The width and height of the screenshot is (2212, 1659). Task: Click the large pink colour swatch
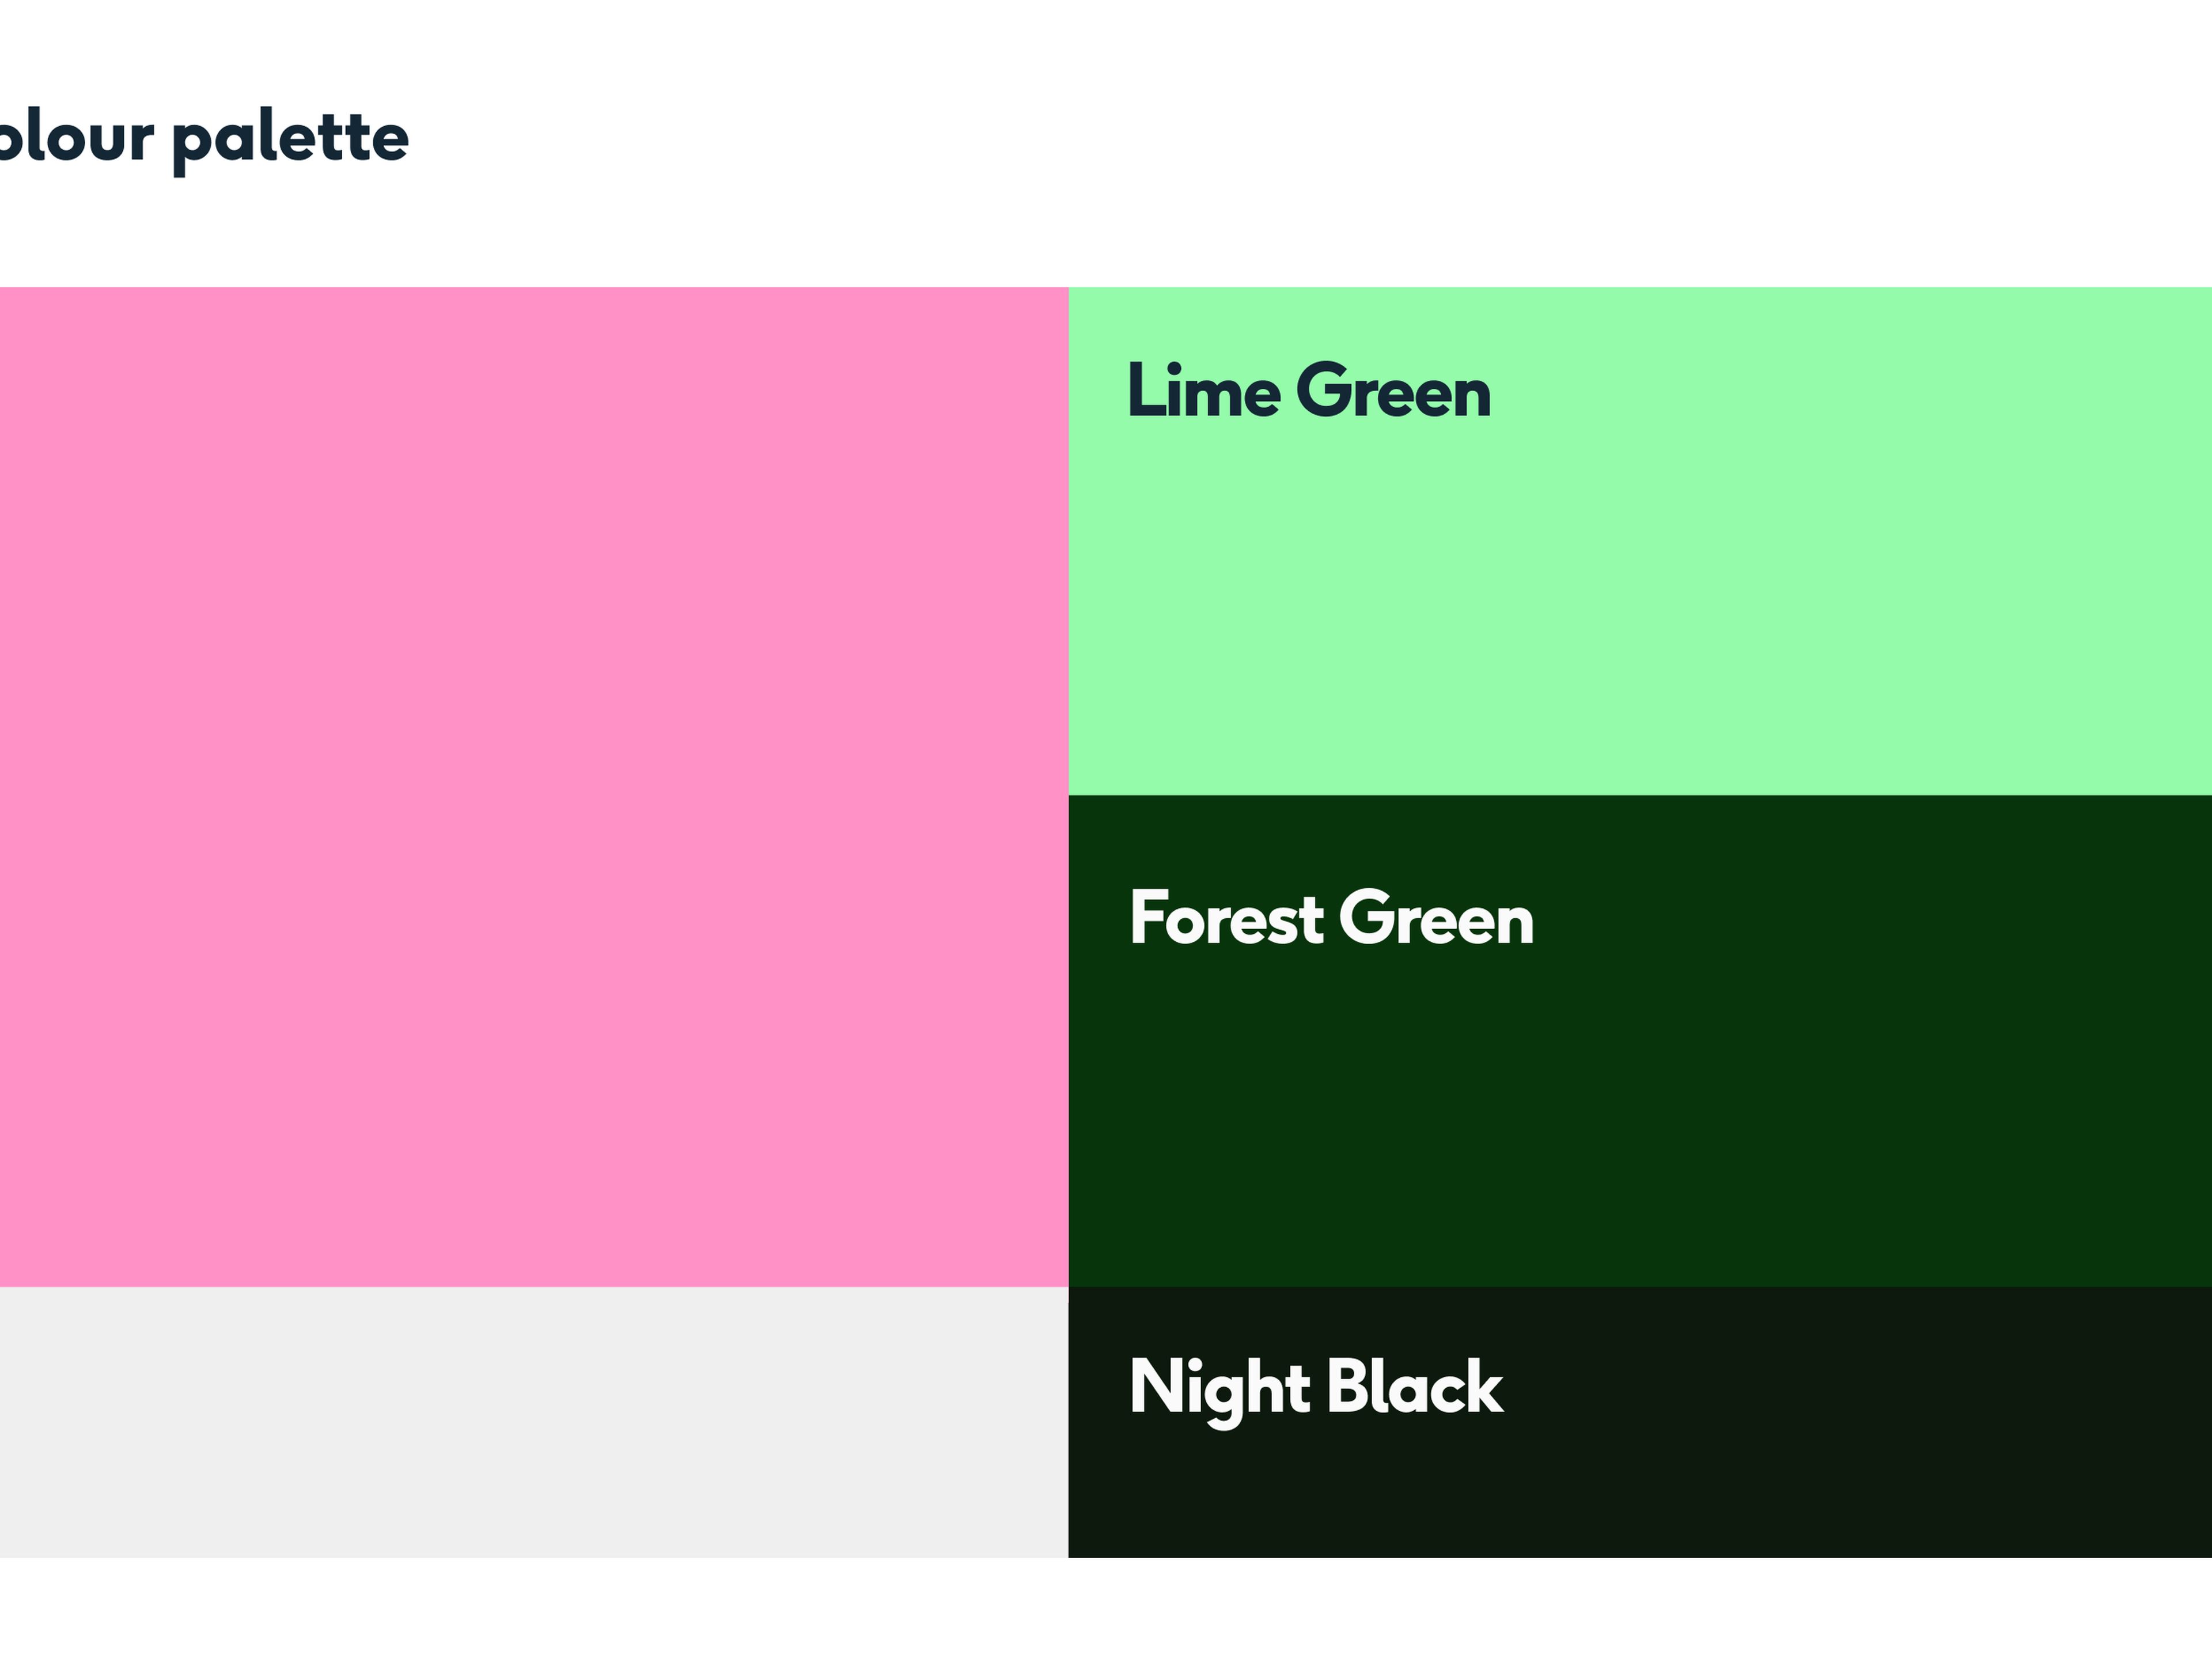(533, 786)
